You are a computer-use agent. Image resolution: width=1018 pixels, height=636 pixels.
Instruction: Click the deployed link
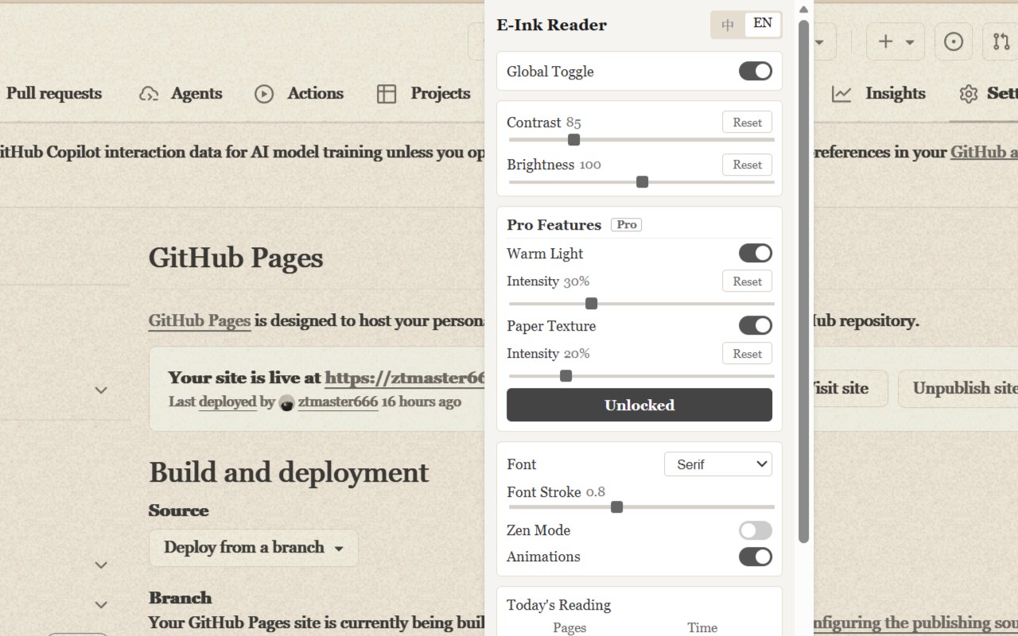(227, 402)
